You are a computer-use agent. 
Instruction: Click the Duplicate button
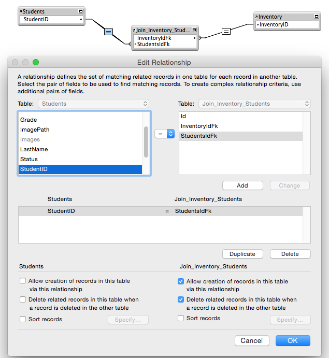pos(242,254)
